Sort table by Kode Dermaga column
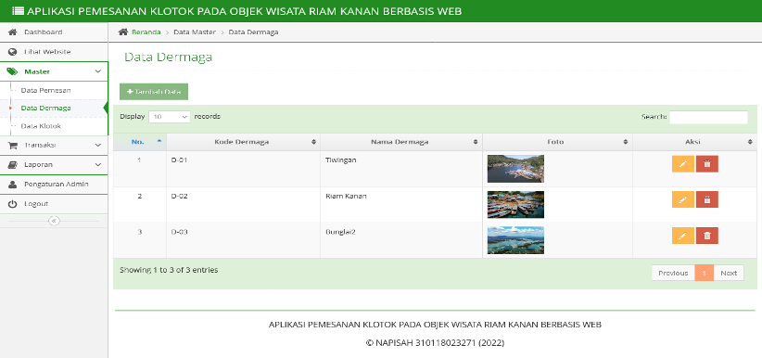Viewport: 762px width, 358px height. 243,142
